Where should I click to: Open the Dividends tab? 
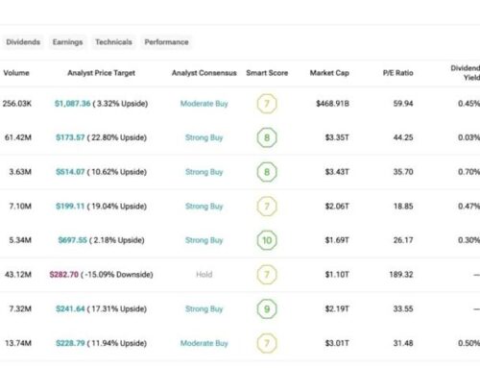point(23,42)
